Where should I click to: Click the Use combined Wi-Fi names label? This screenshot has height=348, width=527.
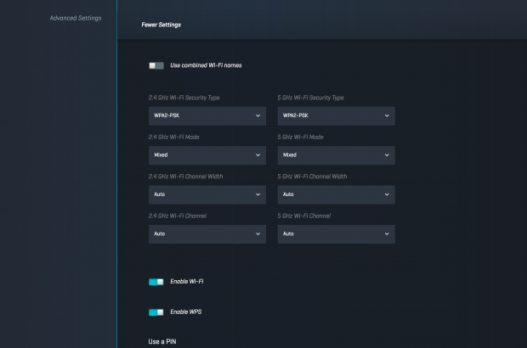[206, 65]
